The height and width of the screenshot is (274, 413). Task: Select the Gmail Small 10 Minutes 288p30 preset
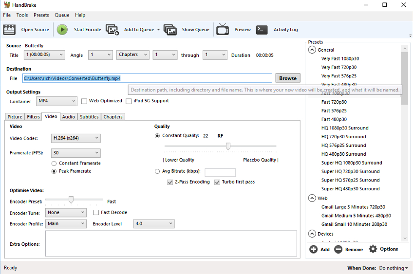(x=354, y=224)
